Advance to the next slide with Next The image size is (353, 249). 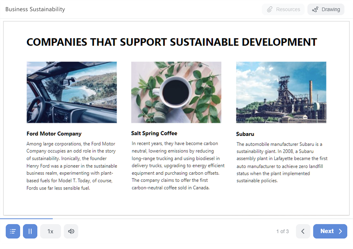(330, 231)
